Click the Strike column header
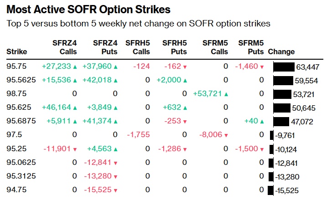Viewport: 327px width, 200px height. (x=16, y=52)
